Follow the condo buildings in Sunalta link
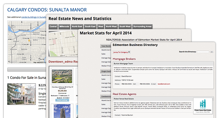222x118 pixels. 34,17
